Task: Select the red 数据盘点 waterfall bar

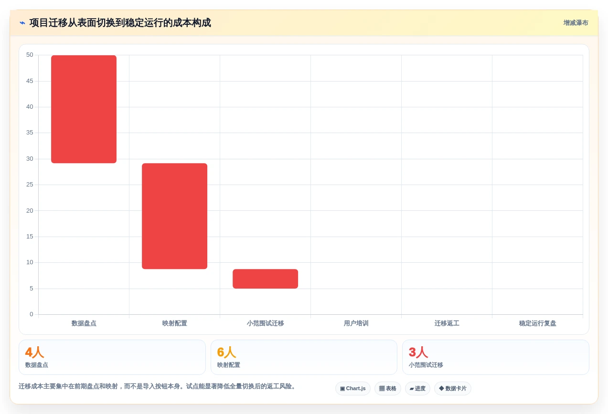Action: point(84,109)
